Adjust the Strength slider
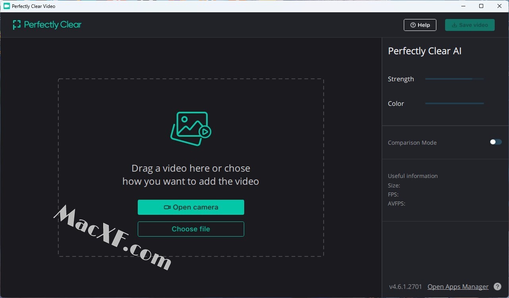Image resolution: width=509 pixels, height=298 pixels. coord(455,79)
